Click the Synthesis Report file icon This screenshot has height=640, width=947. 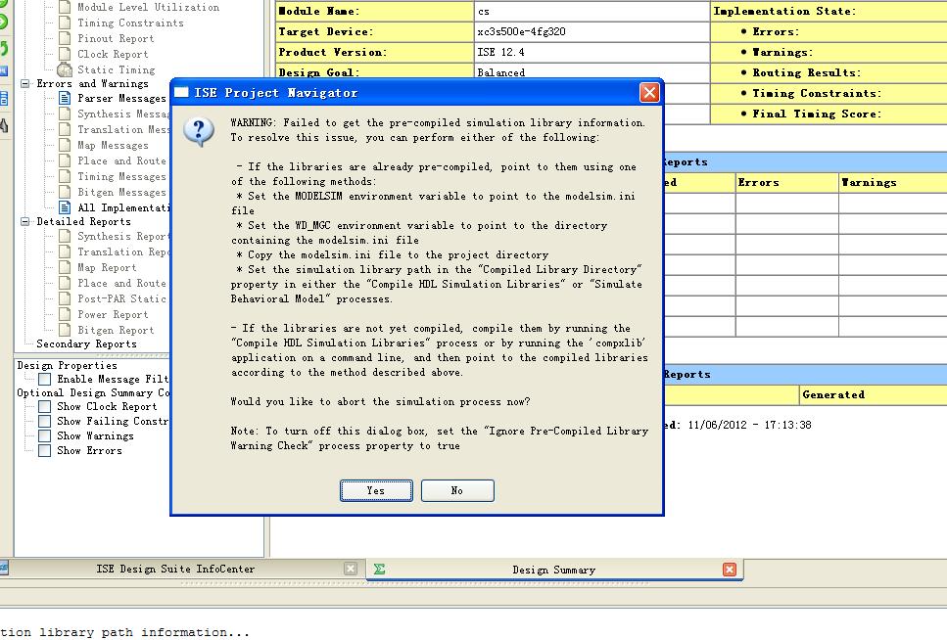click(x=65, y=236)
